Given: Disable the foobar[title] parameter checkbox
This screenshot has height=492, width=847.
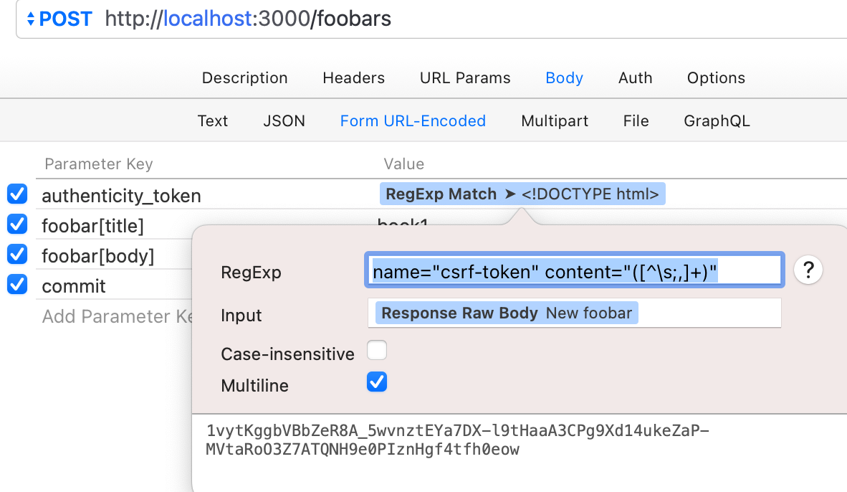Looking at the screenshot, I should pos(17,225).
